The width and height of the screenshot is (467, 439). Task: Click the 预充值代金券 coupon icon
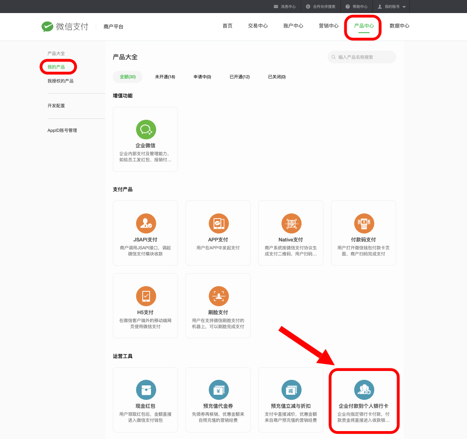pos(218,390)
